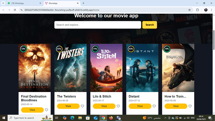Screen dimensions: 215x121
Task: Close the MovieApp tab
Action: pyautogui.click(x=78, y=3)
